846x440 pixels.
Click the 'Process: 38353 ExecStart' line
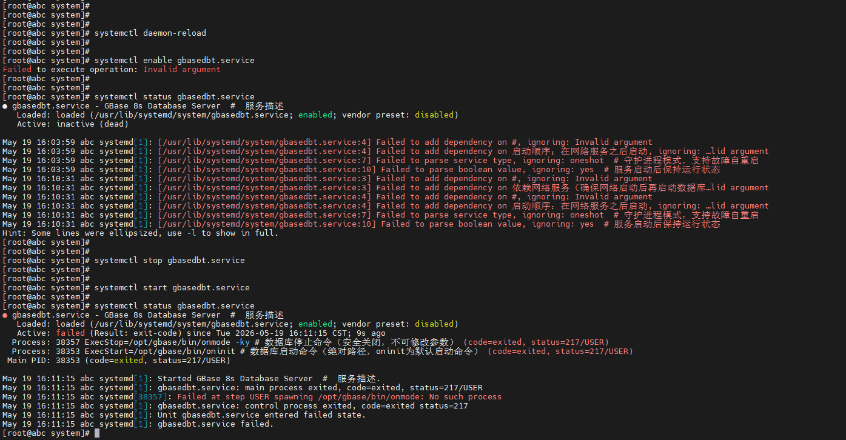point(323,352)
